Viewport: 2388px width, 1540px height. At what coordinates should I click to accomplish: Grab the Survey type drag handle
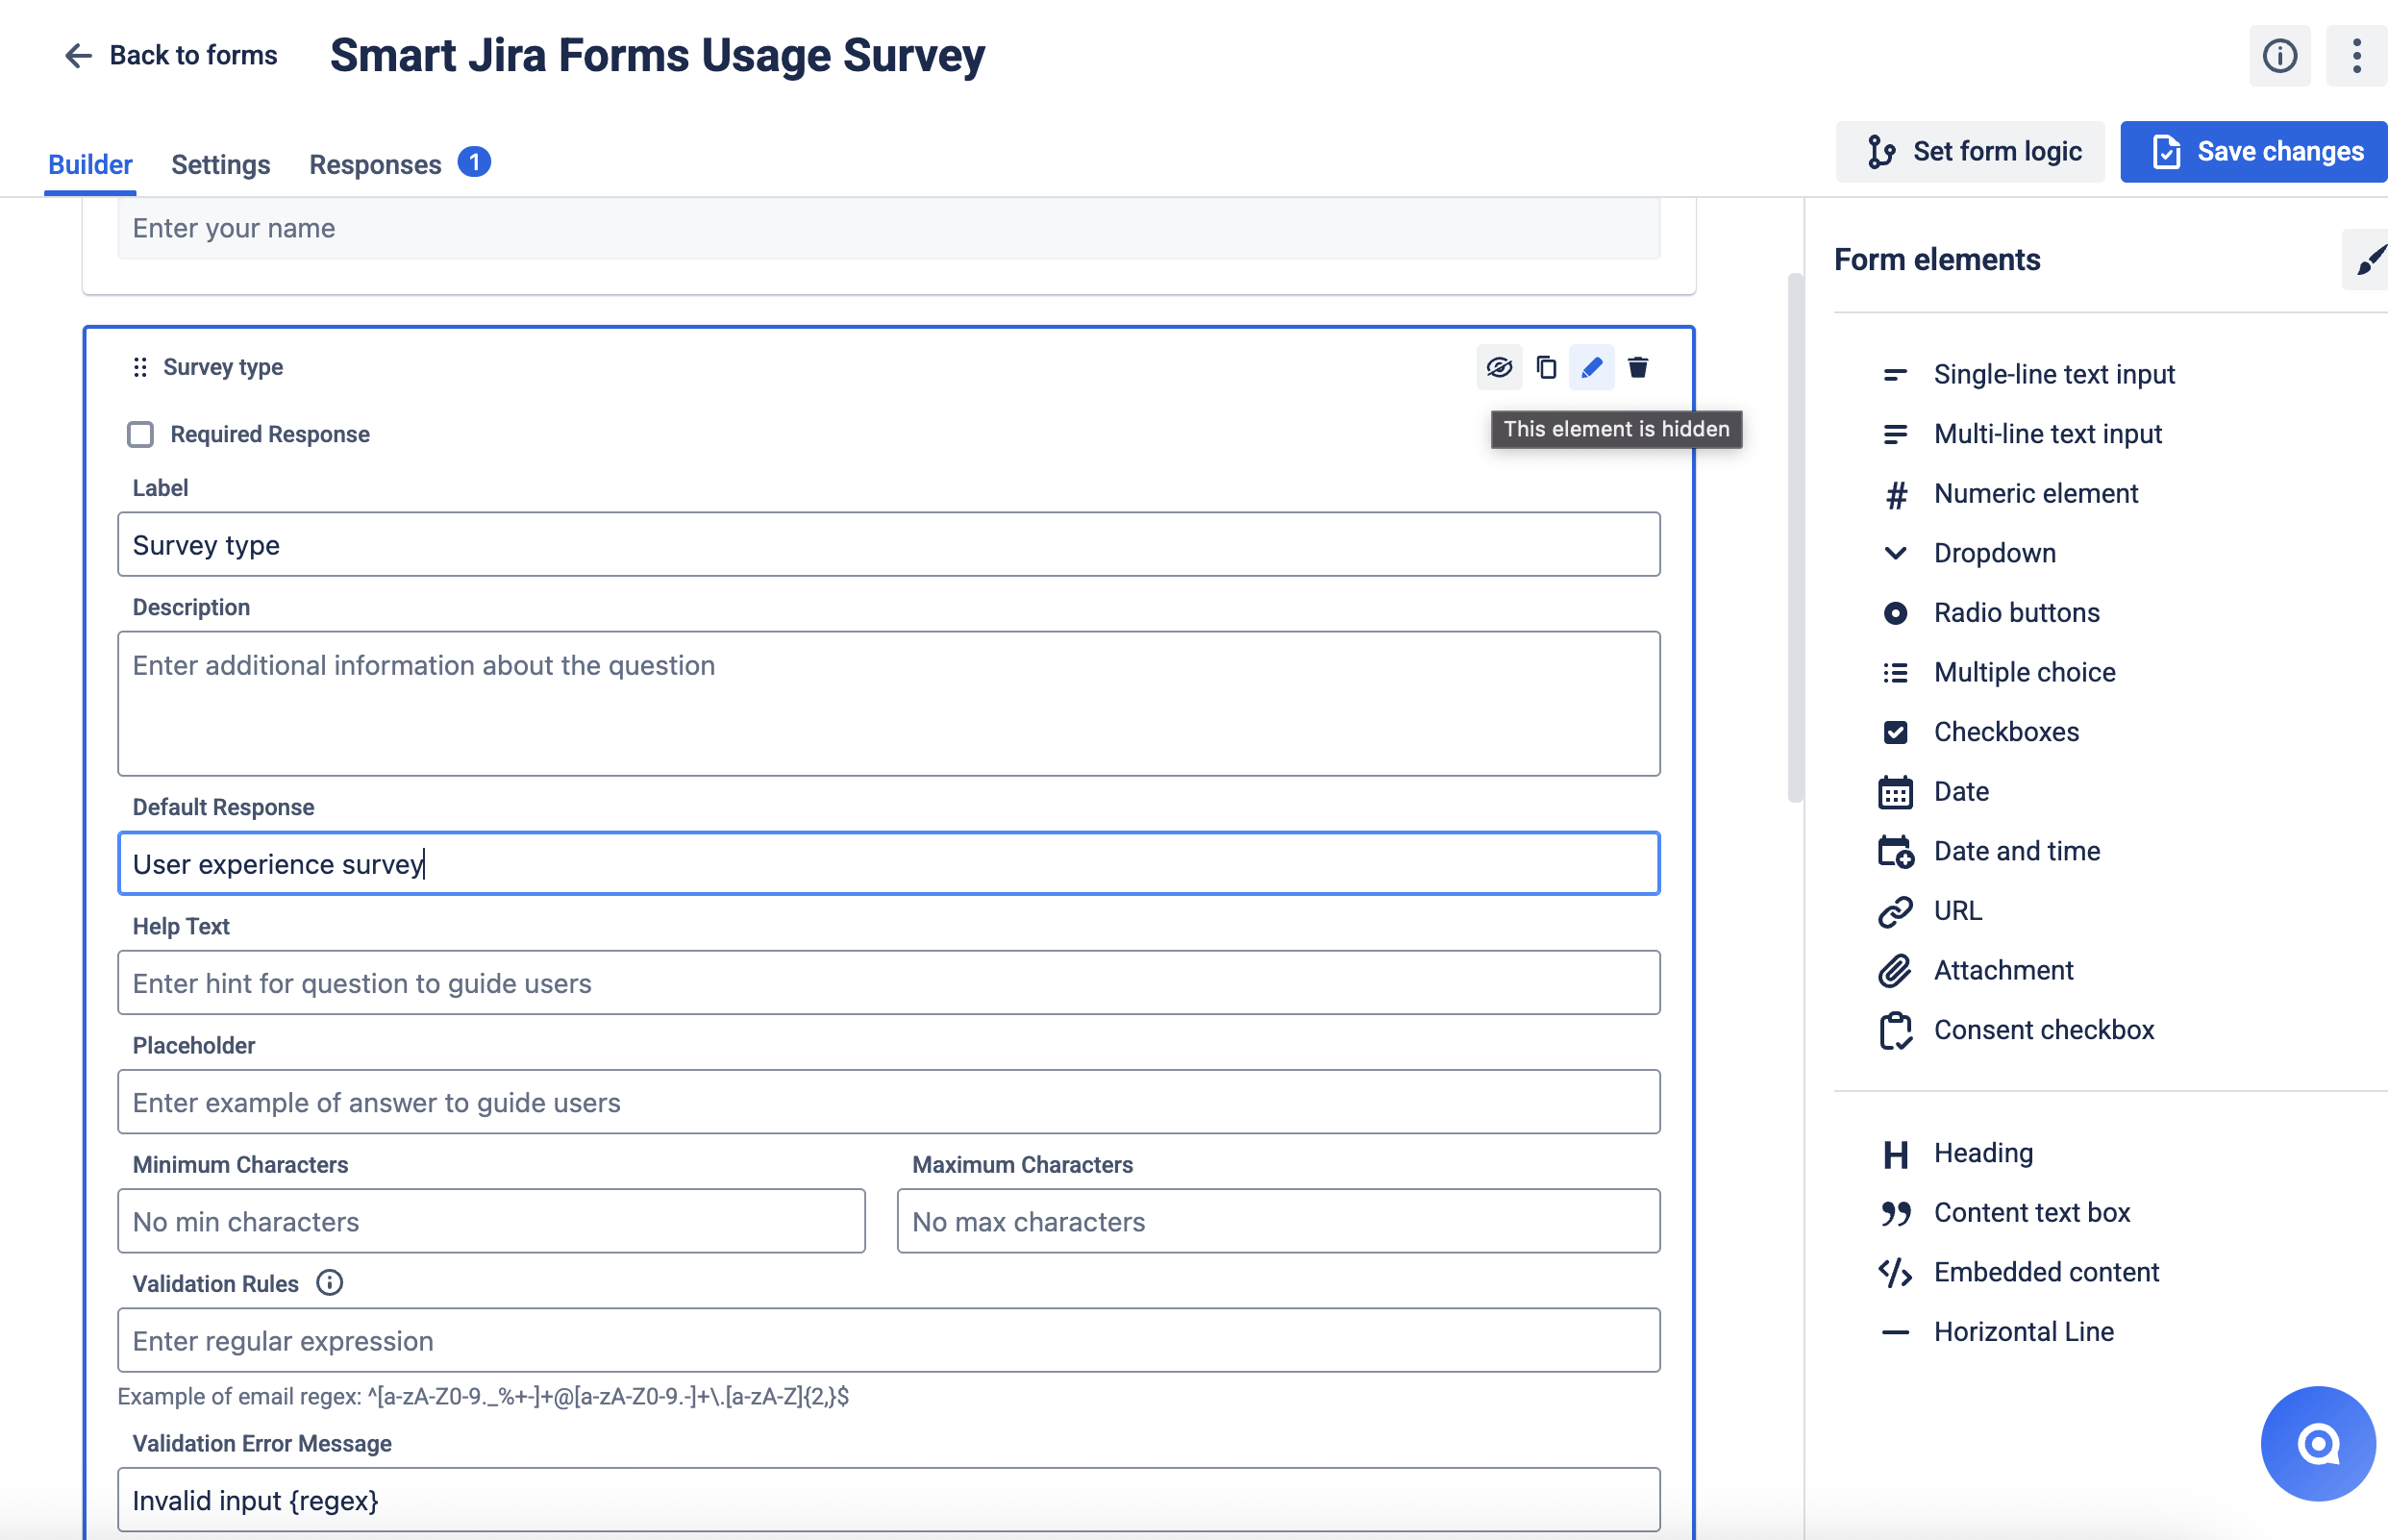click(x=140, y=367)
